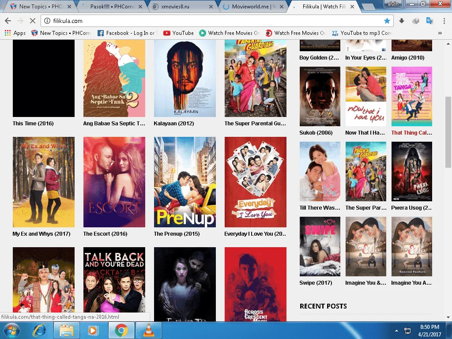Open the VLC cone taskbar icon
The height and width of the screenshot is (339, 452).
click(x=149, y=330)
